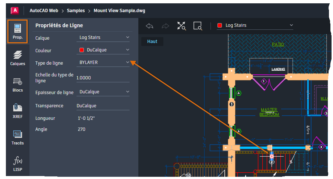Click the selected line grip in drawing

click(x=272, y=156)
